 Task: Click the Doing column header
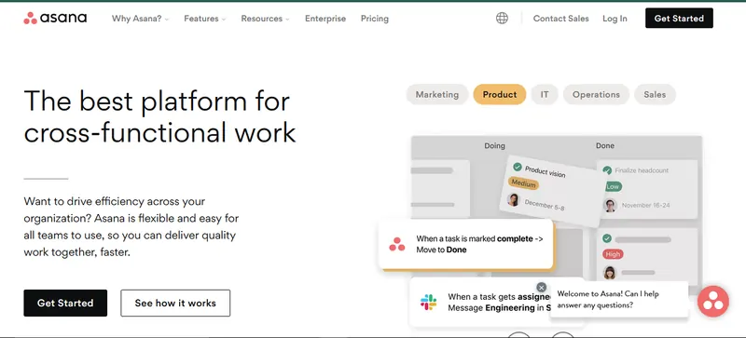click(x=494, y=146)
